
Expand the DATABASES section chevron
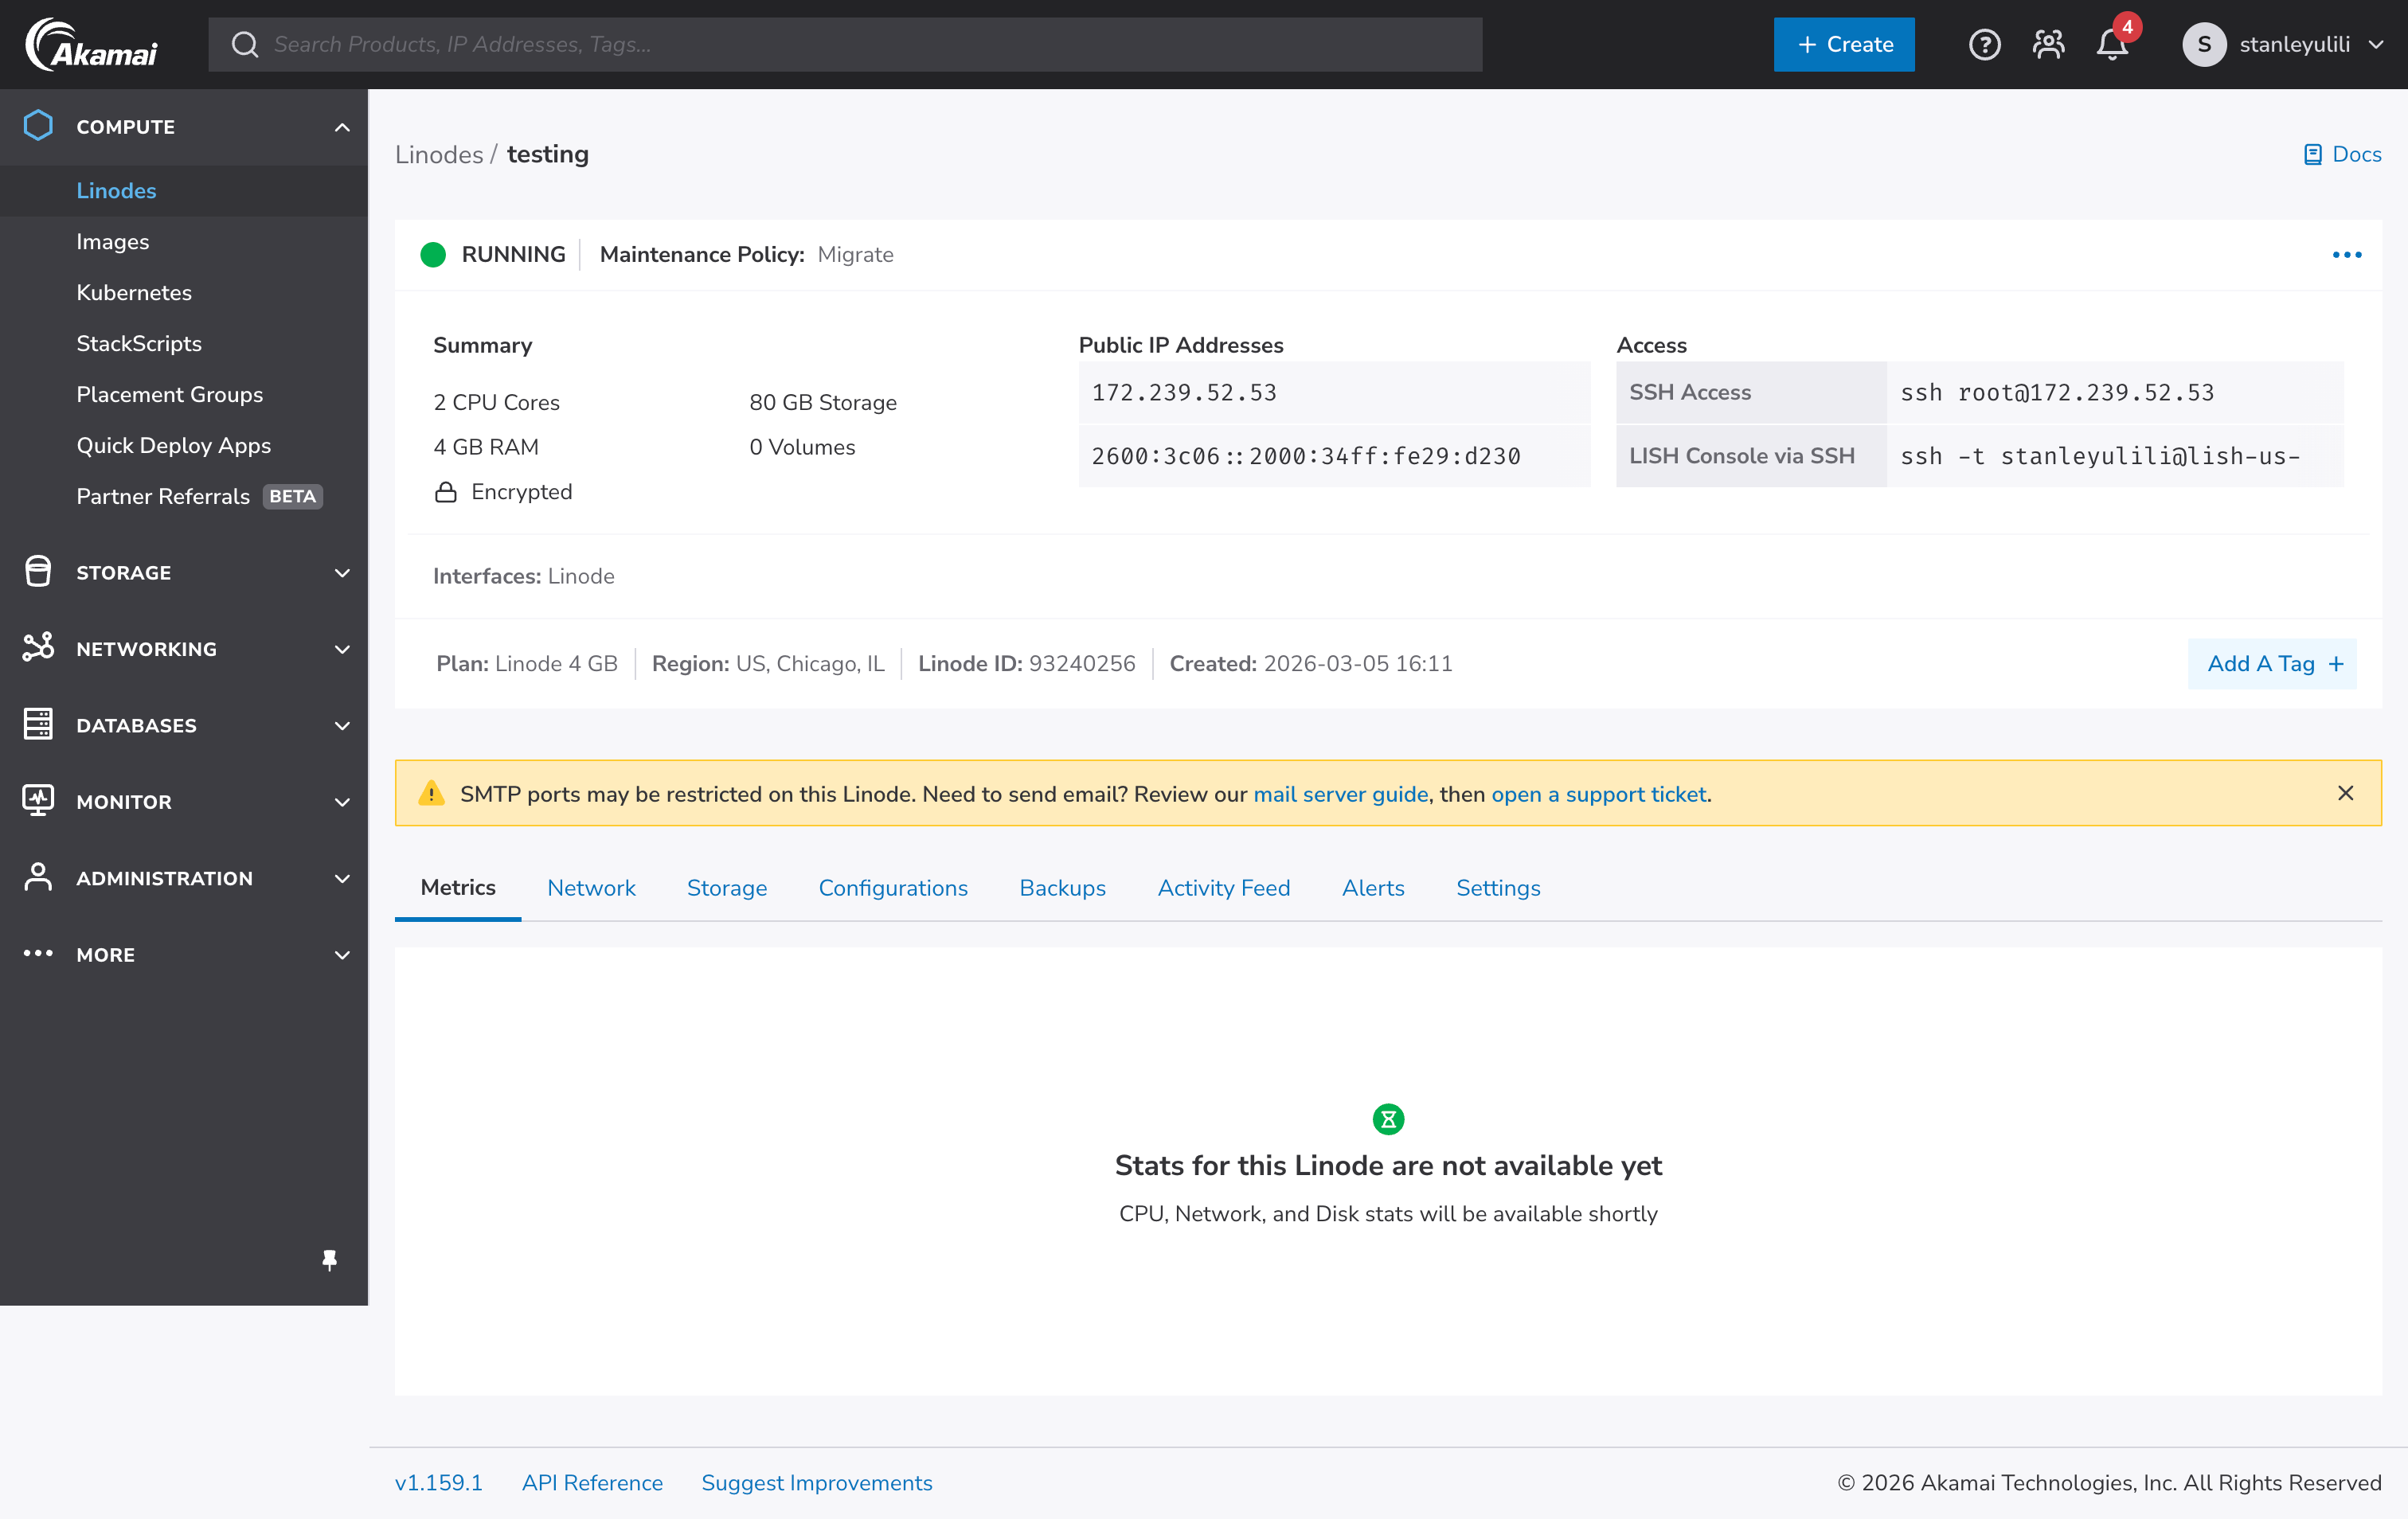pyautogui.click(x=341, y=725)
